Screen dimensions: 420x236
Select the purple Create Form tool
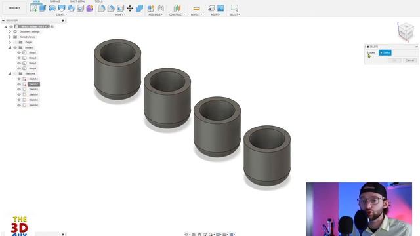(90, 9)
